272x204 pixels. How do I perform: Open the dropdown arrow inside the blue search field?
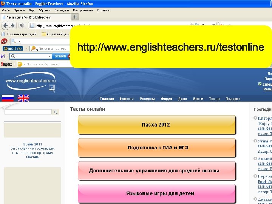50,56
